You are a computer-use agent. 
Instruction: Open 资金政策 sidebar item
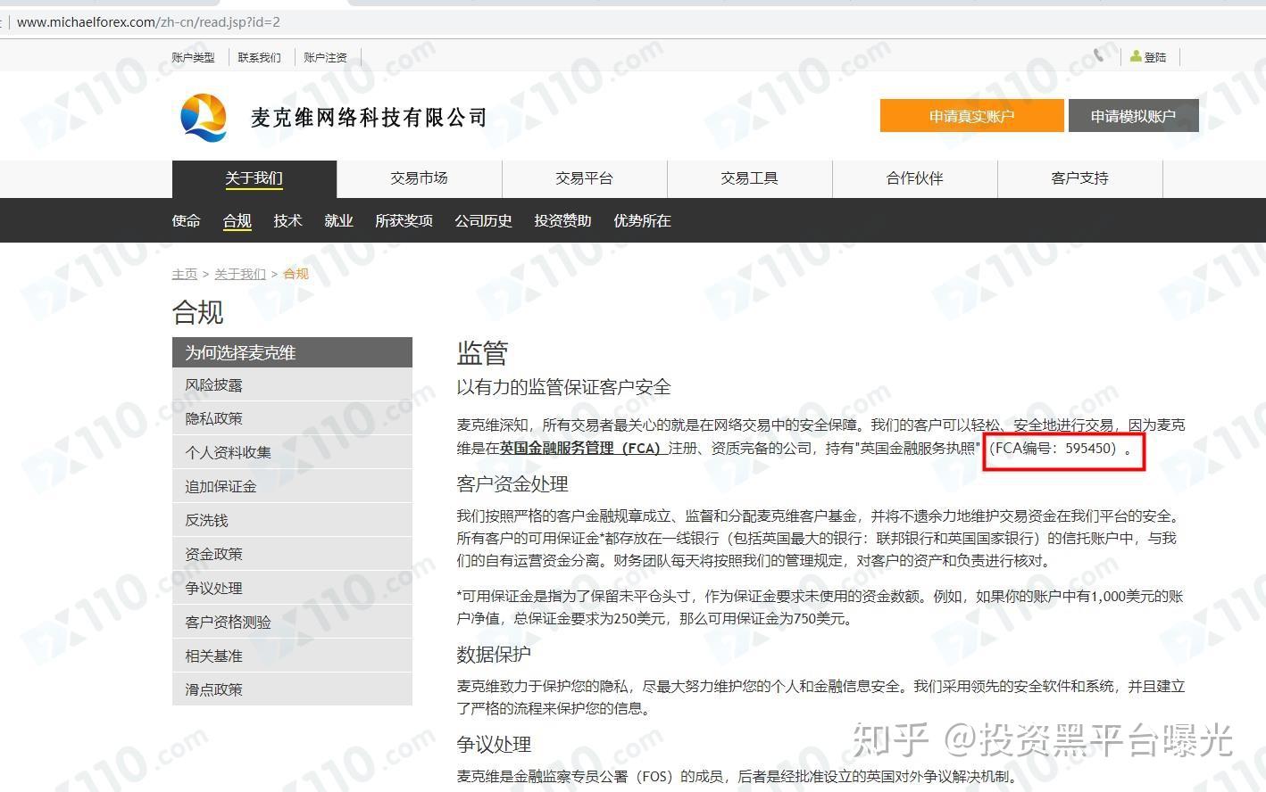[292, 554]
